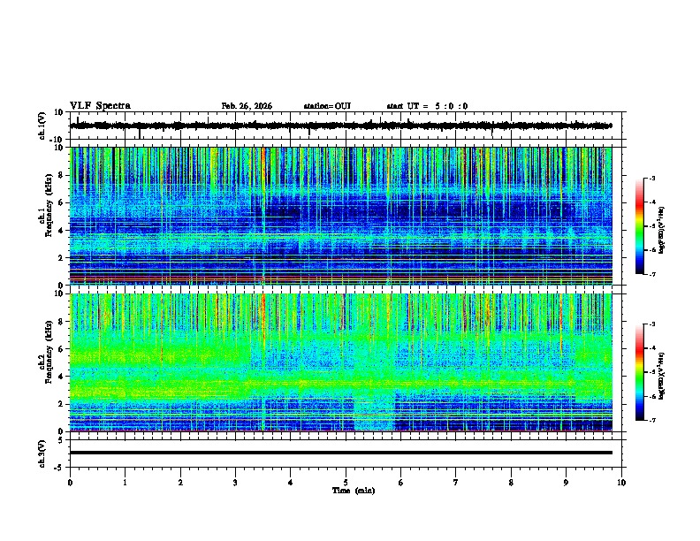Click the "ch.3(V)" axis label
Screen dimensions: 700x541
coord(42,453)
